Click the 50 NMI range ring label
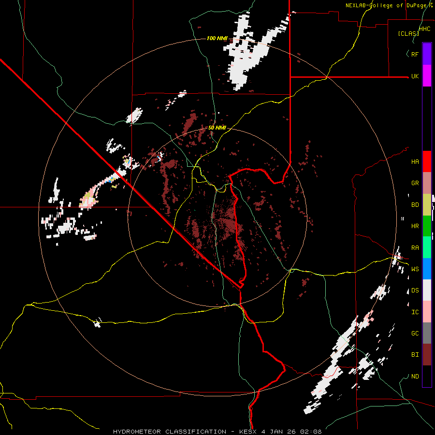 tap(217, 128)
